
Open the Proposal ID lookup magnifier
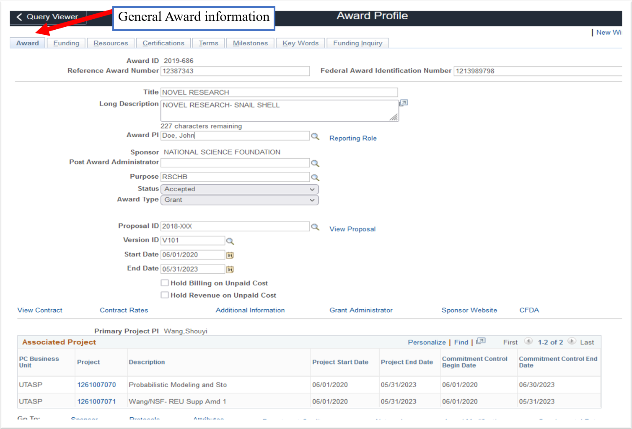315,227
